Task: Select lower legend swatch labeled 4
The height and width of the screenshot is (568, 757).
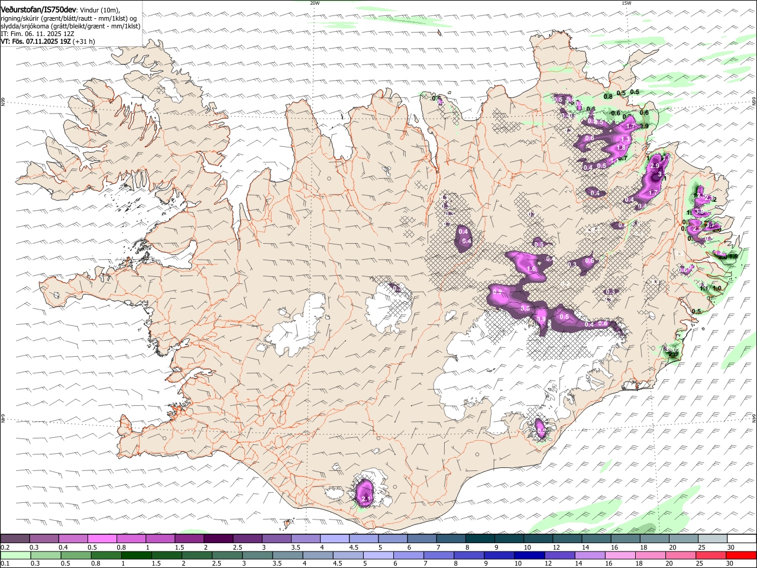Action: coord(317,555)
